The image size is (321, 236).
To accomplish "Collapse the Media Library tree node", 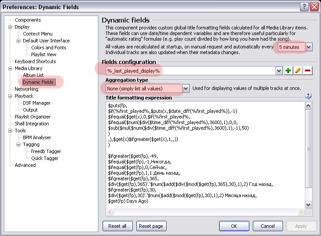I will 10,68.
